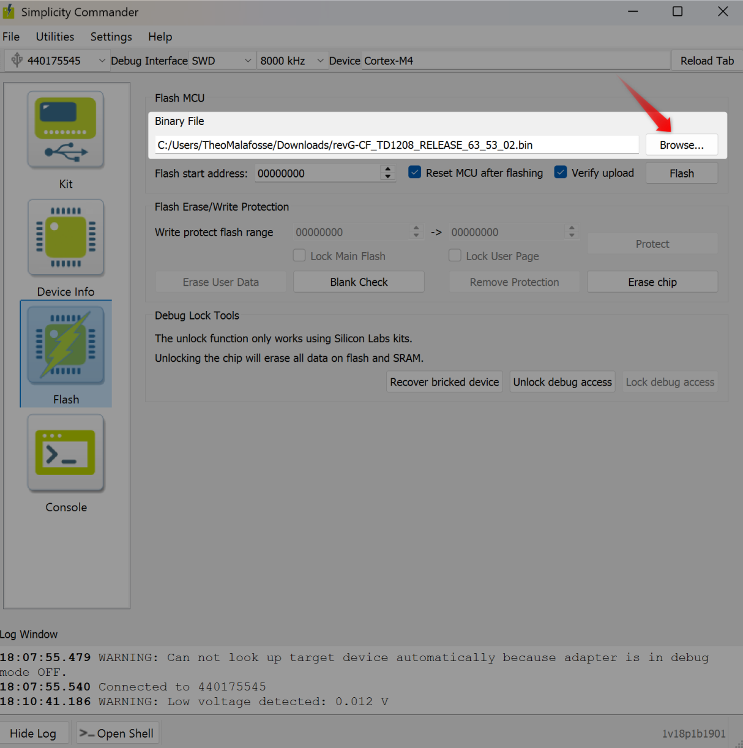Click Open Shell button with prompt icon
The image size is (743, 748).
118,733
